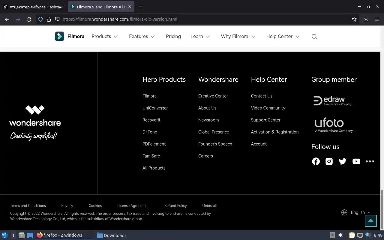Open Wondershare YouTube icon
The height and width of the screenshot is (240, 384).
(x=356, y=161)
